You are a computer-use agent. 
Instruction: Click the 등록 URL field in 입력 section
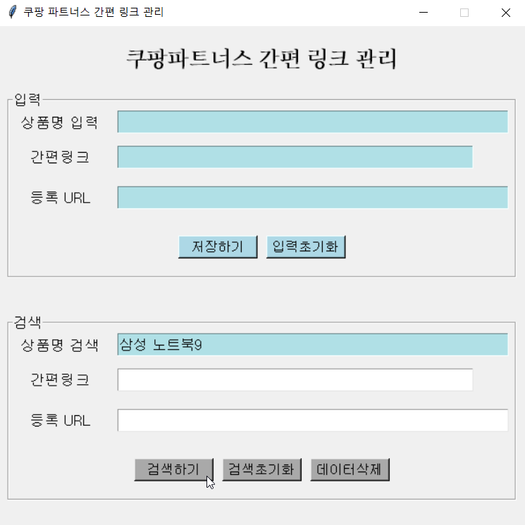[312, 197]
